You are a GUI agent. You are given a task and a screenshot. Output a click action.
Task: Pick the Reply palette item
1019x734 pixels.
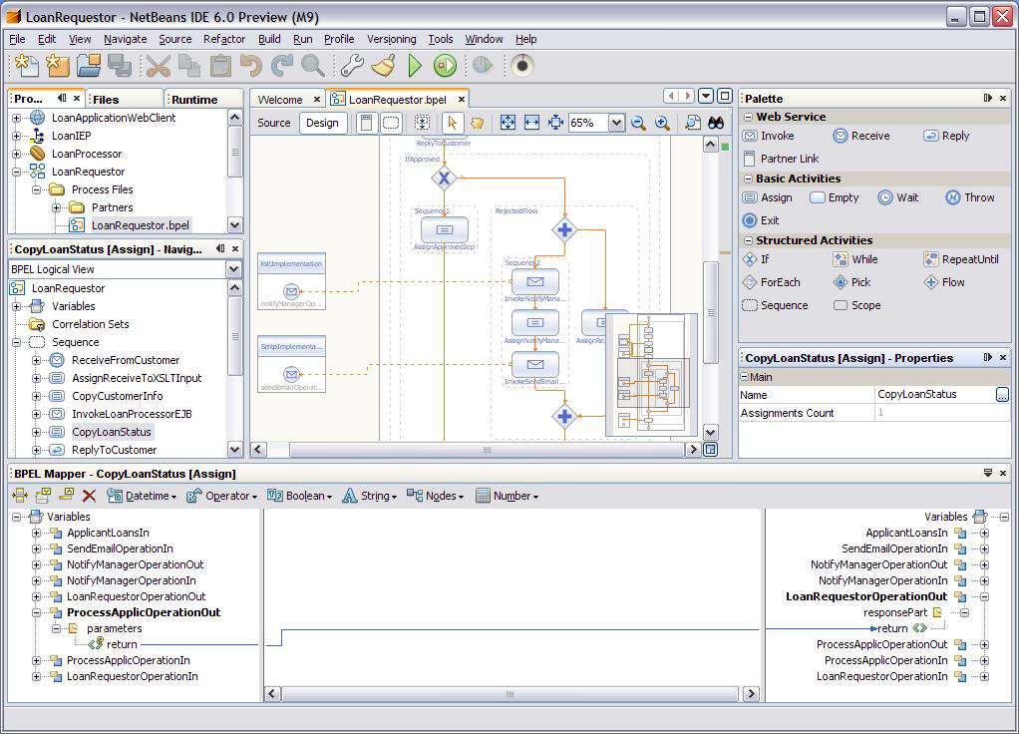tap(946, 136)
